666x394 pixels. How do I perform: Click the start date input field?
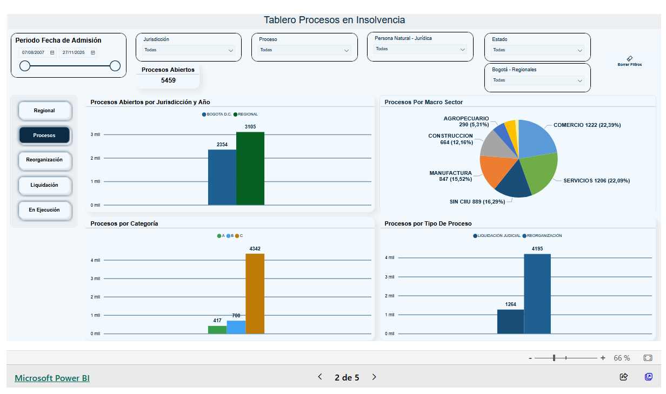[34, 53]
